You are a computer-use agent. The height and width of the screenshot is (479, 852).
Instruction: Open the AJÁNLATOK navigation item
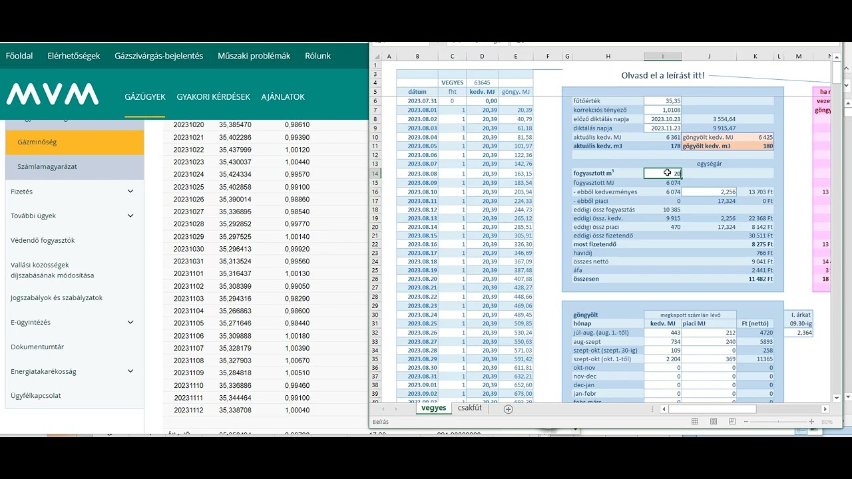tap(283, 97)
